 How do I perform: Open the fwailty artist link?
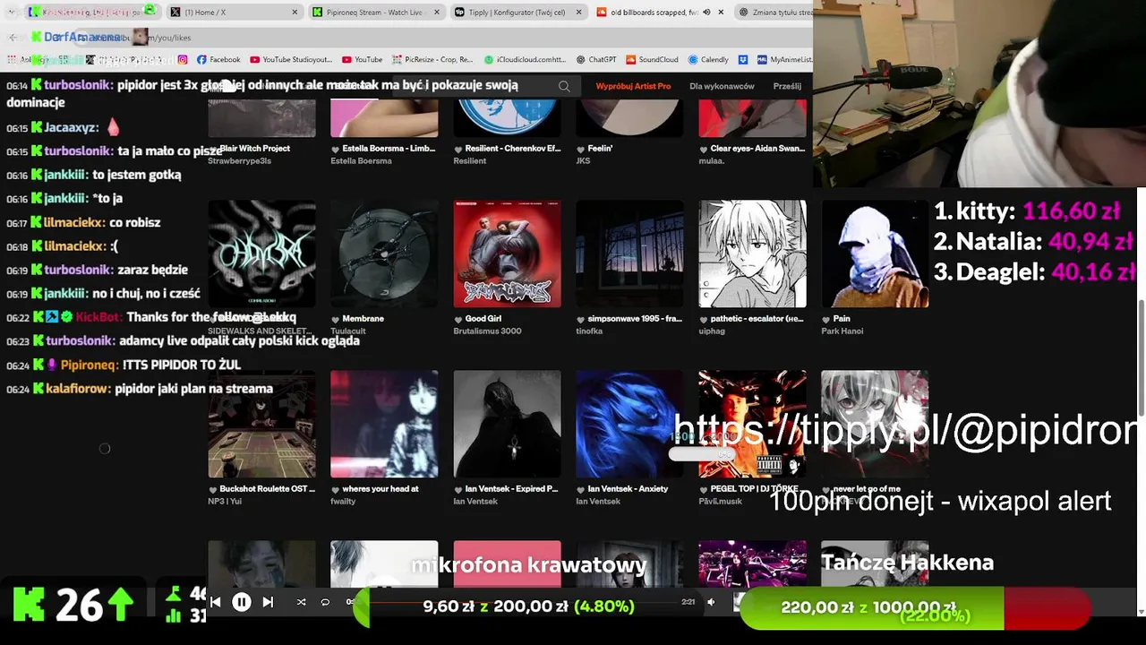tap(343, 502)
